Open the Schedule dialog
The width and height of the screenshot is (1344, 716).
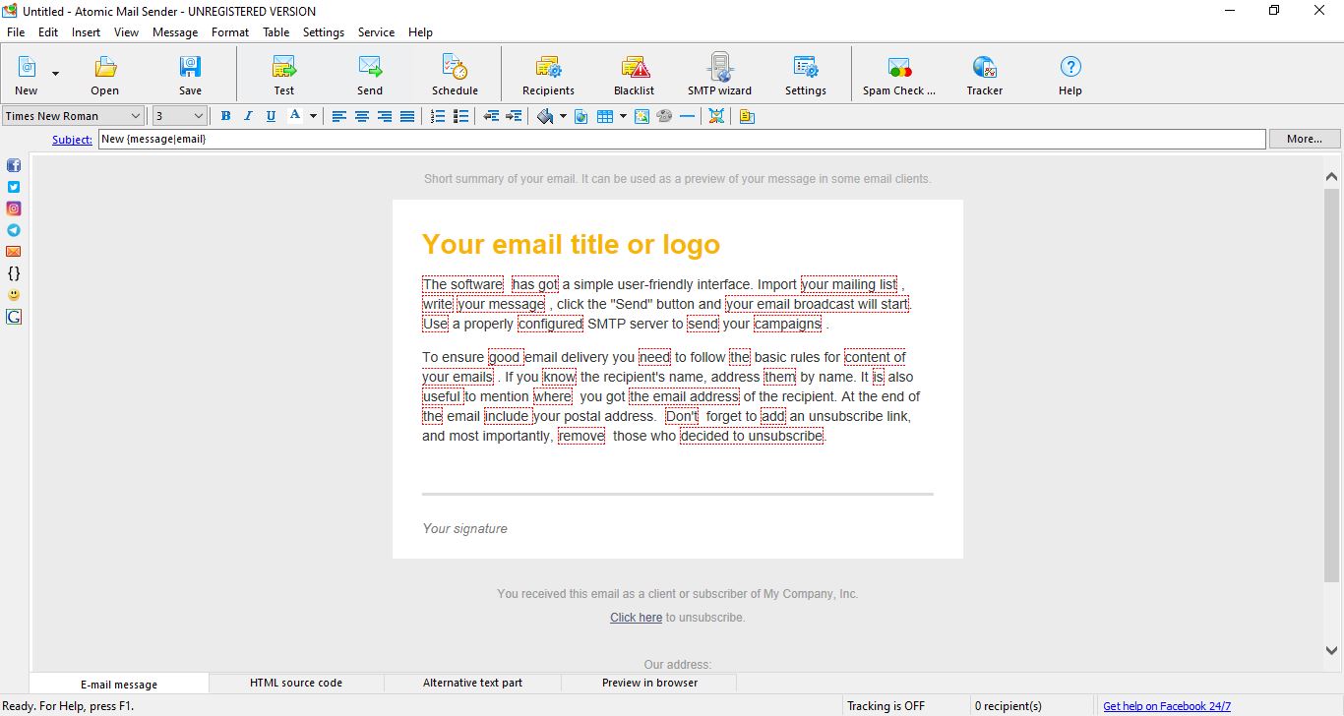pos(455,75)
